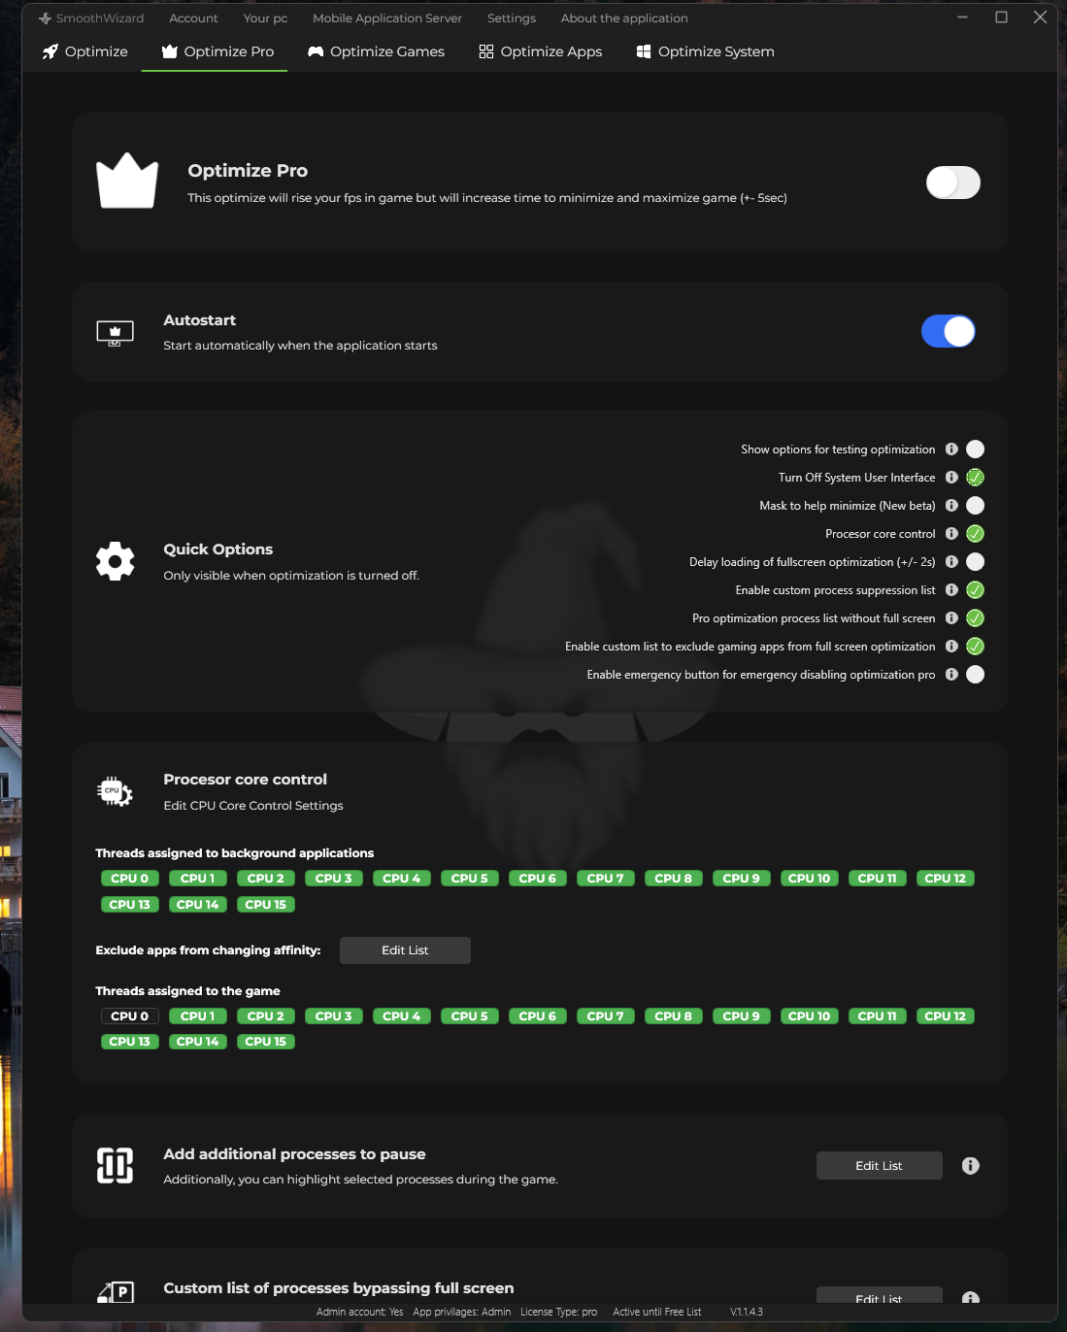Disable the Autostart switch
Image resolution: width=1067 pixels, height=1332 pixels.
(x=948, y=331)
